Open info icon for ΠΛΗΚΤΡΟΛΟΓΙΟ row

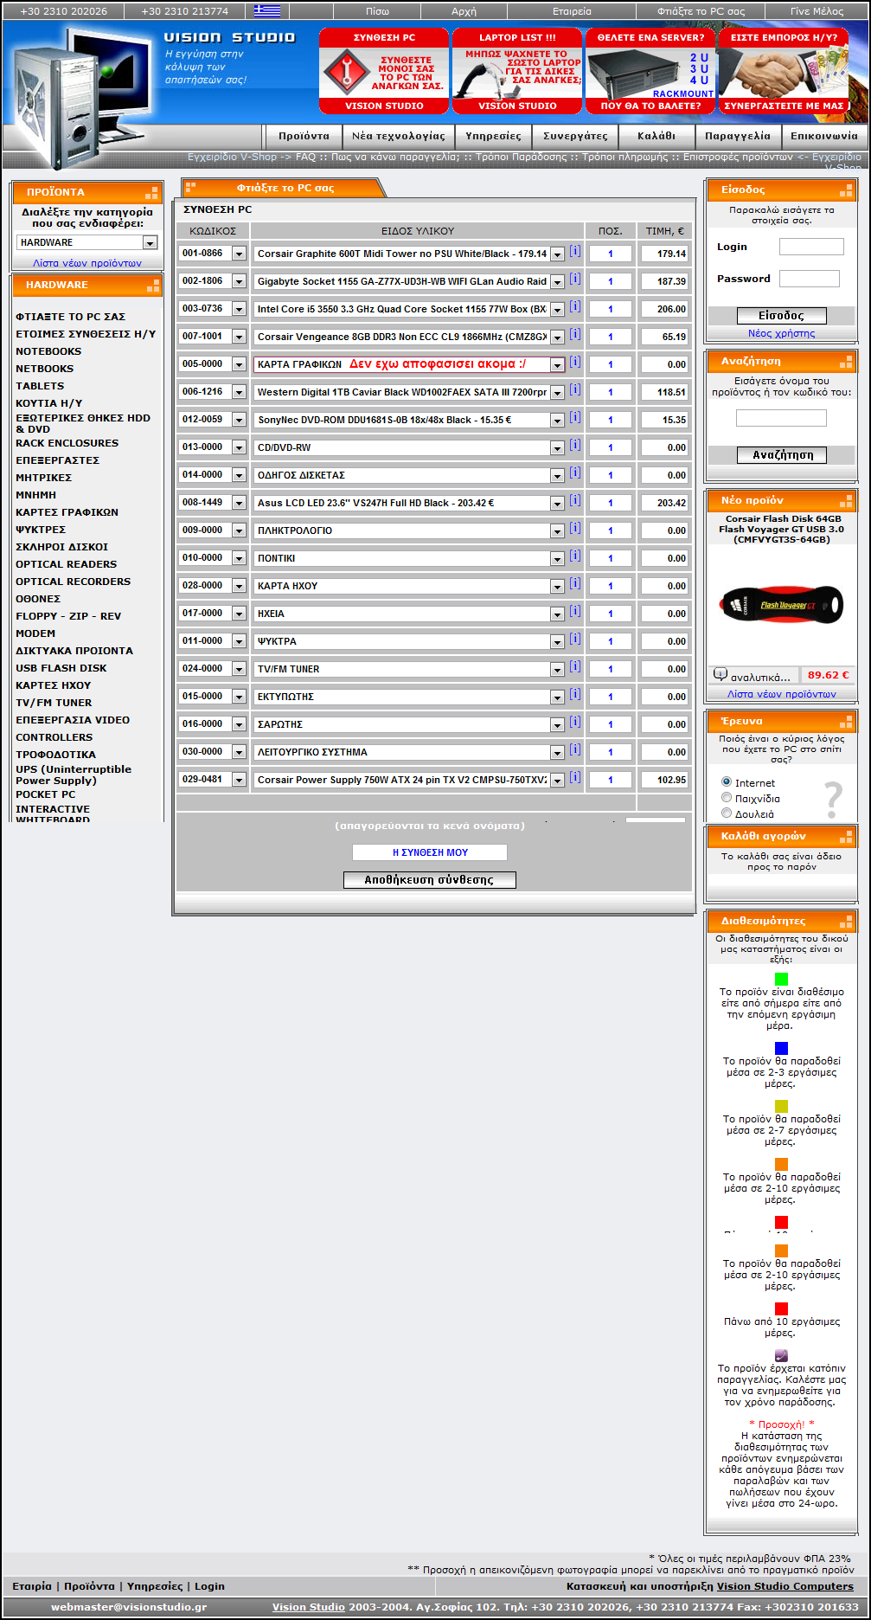575,529
